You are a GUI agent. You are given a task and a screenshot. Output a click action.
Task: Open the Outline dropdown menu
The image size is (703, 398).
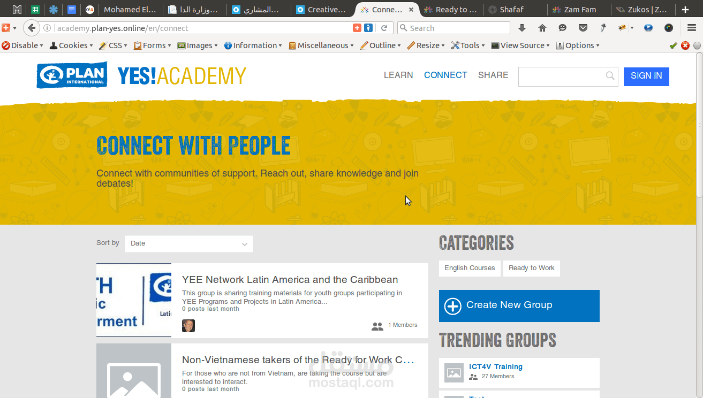coord(381,45)
